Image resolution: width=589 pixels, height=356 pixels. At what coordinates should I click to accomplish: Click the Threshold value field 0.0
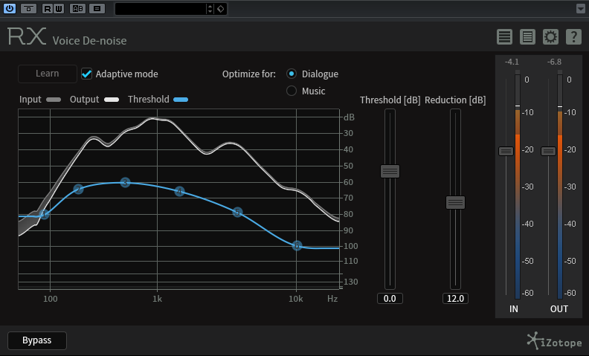(390, 299)
